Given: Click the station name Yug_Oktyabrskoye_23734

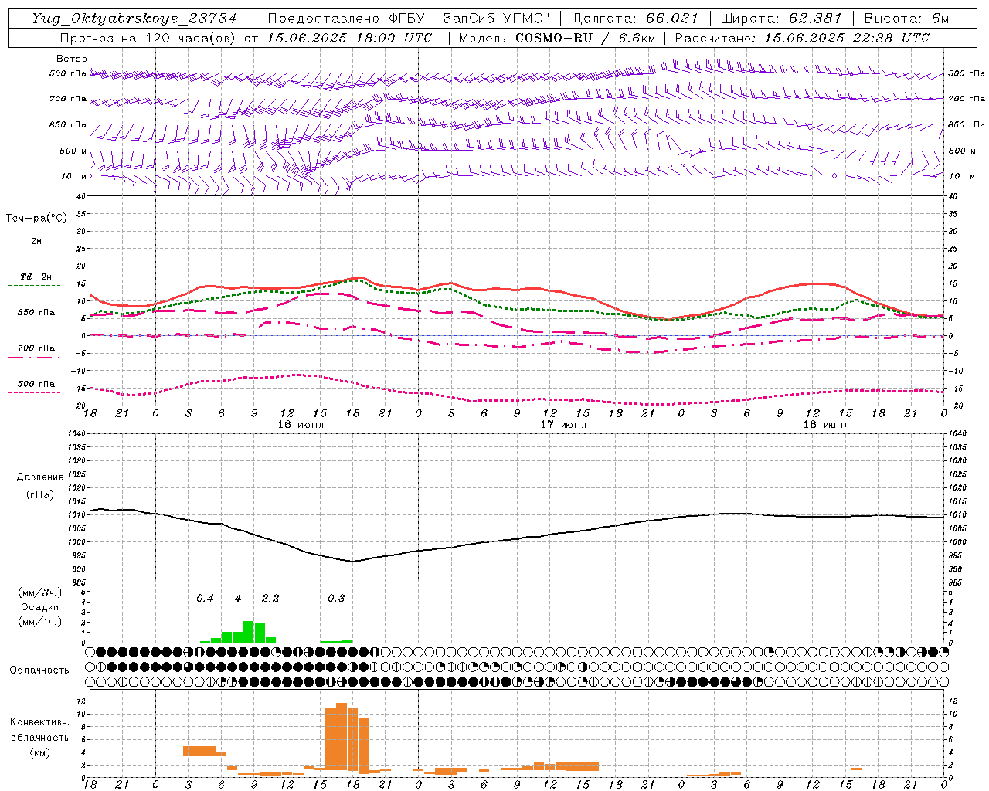Looking at the screenshot, I should (x=134, y=19).
